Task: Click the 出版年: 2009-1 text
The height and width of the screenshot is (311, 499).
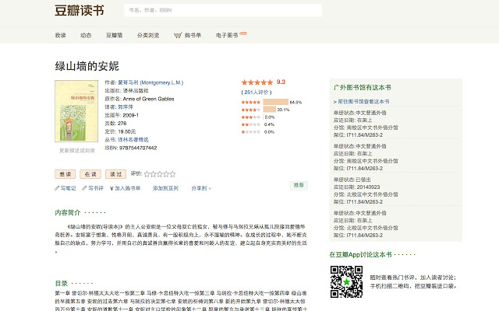Action: [x=122, y=115]
